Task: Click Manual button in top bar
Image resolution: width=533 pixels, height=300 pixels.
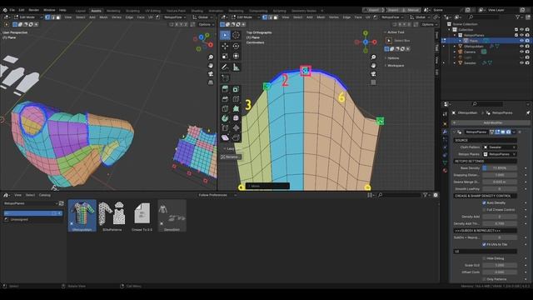Action: pyautogui.click(x=412, y=10)
